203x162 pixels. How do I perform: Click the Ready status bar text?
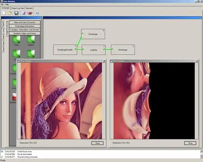[3, 160]
